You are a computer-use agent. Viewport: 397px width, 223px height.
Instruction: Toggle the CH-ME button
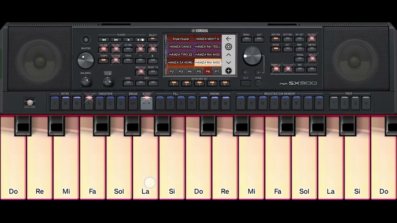tap(104, 50)
